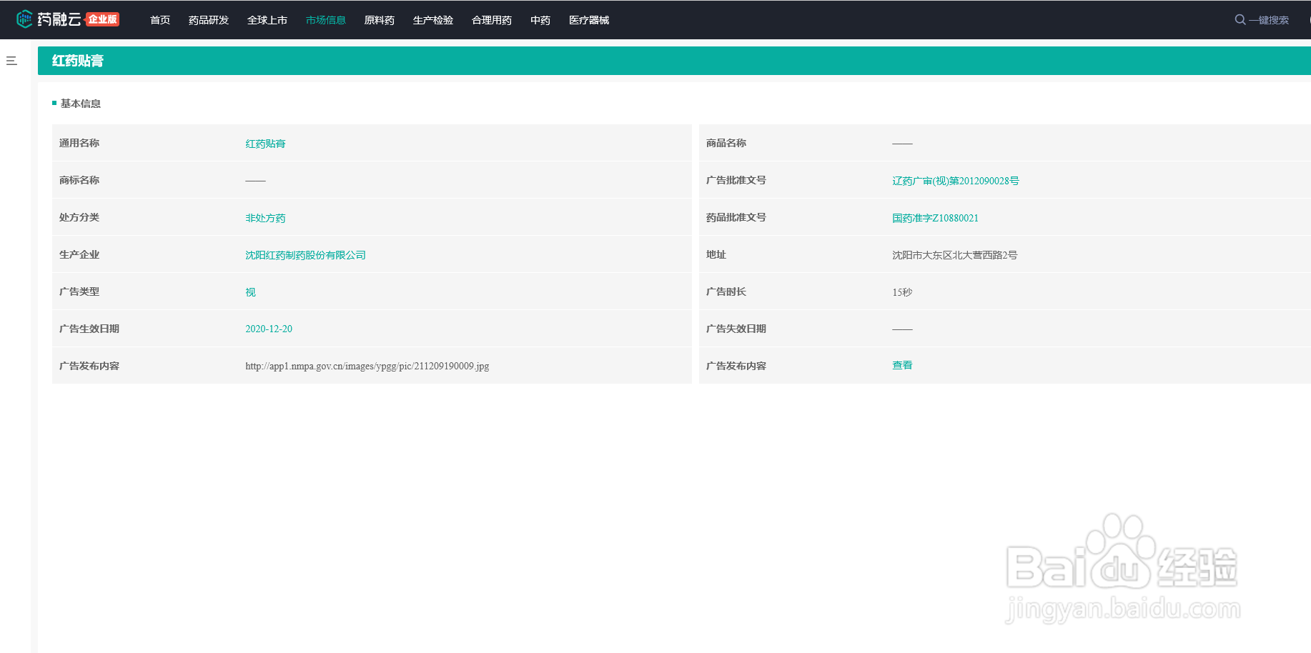Click the 商品名称 field label

(x=726, y=143)
